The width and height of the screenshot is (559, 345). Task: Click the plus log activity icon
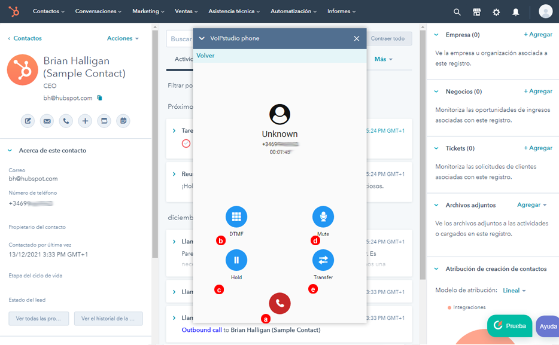pos(85,121)
